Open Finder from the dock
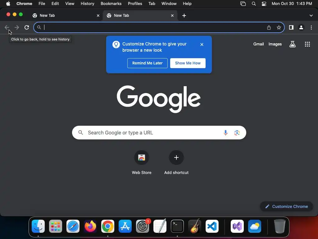 (38, 226)
